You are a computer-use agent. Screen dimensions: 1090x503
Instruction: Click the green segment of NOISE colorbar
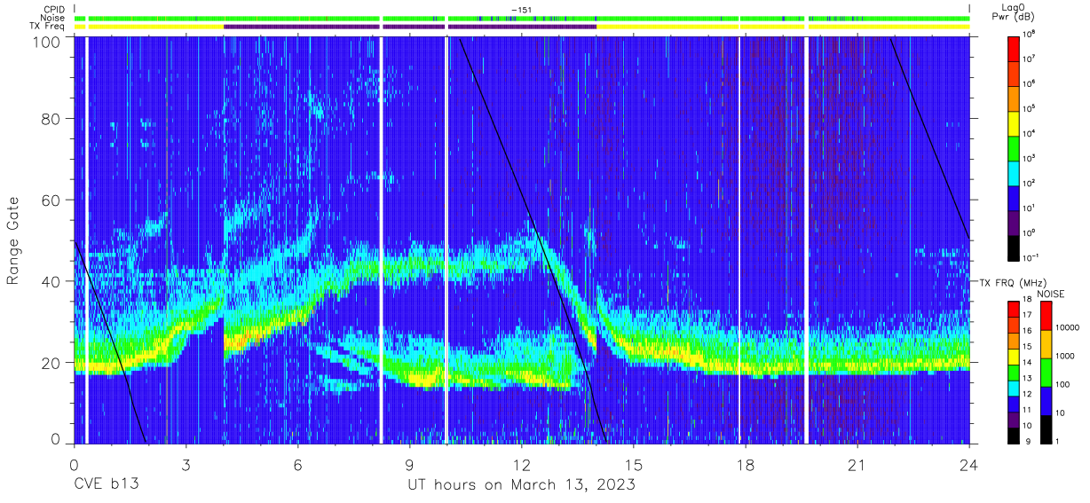[x=1047, y=372]
